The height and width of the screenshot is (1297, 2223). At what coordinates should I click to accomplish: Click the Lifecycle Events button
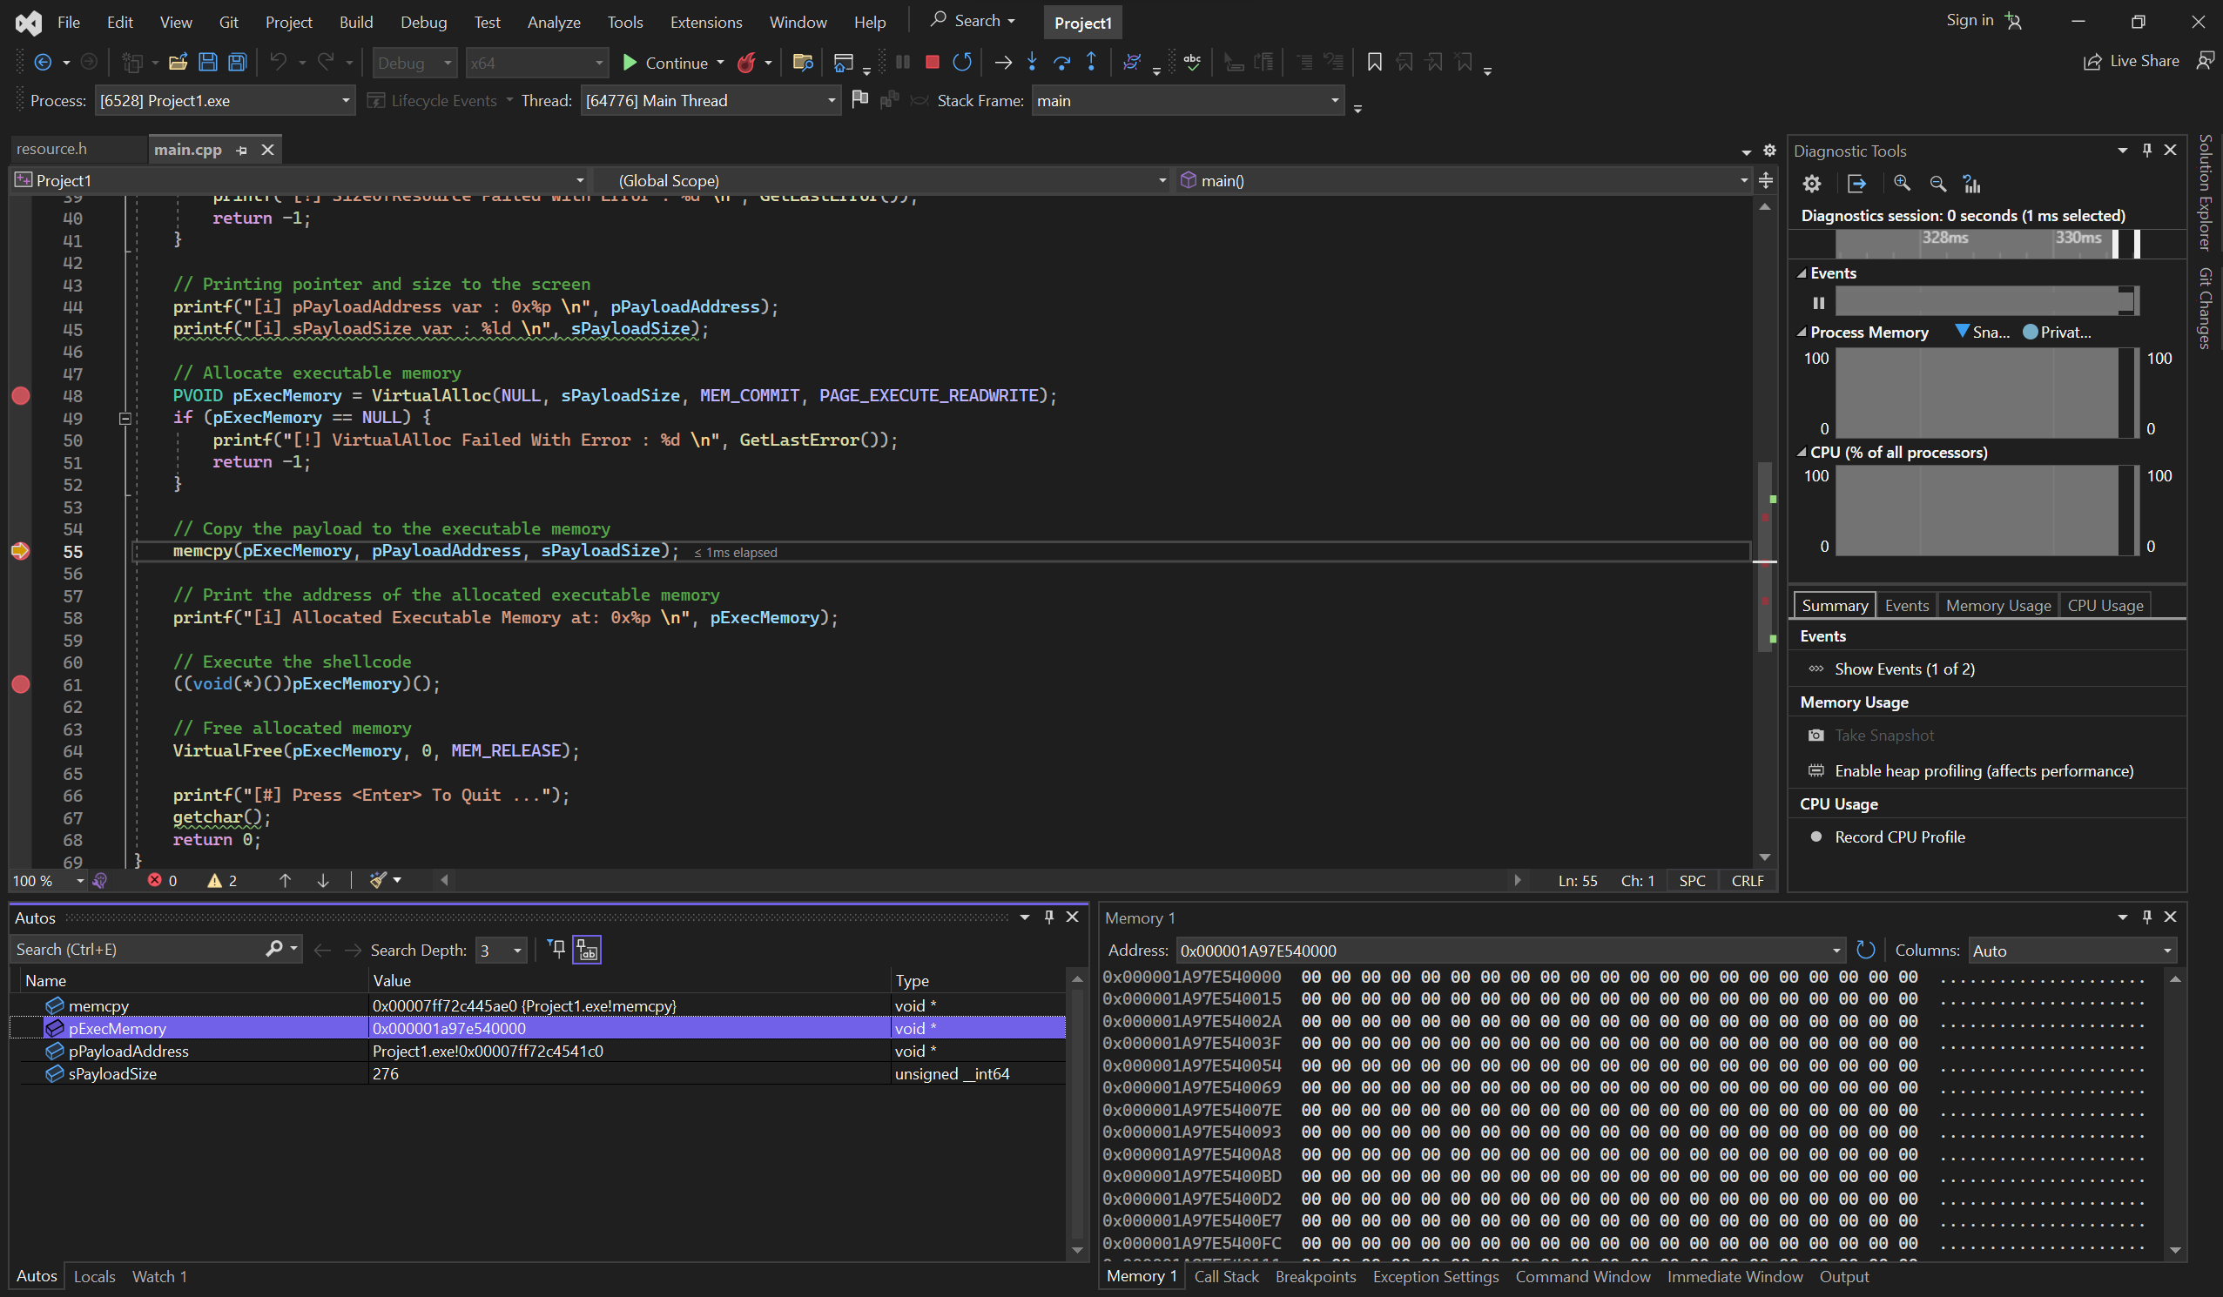click(432, 100)
